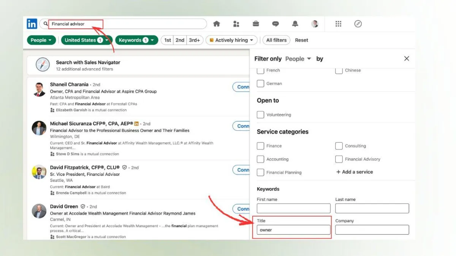Select the 2nd connections filter

180,40
